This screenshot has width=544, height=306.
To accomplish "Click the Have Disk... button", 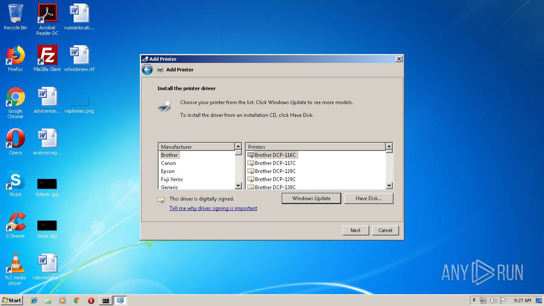I will 368,198.
